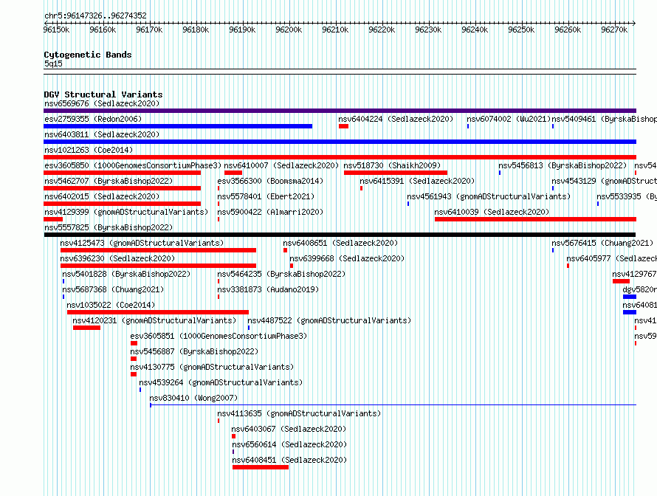Select nsv6074002 (Wu2021) variant label
The image size is (657, 496).
(x=509, y=119)
